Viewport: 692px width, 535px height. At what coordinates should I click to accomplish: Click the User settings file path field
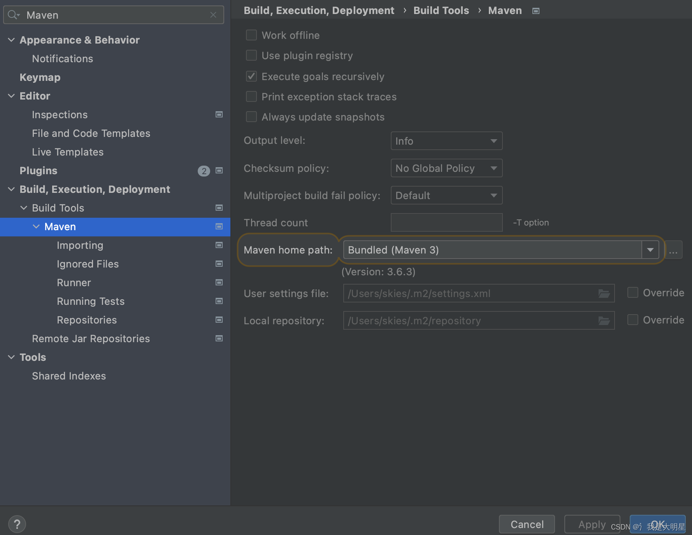[x=479, y=293]
